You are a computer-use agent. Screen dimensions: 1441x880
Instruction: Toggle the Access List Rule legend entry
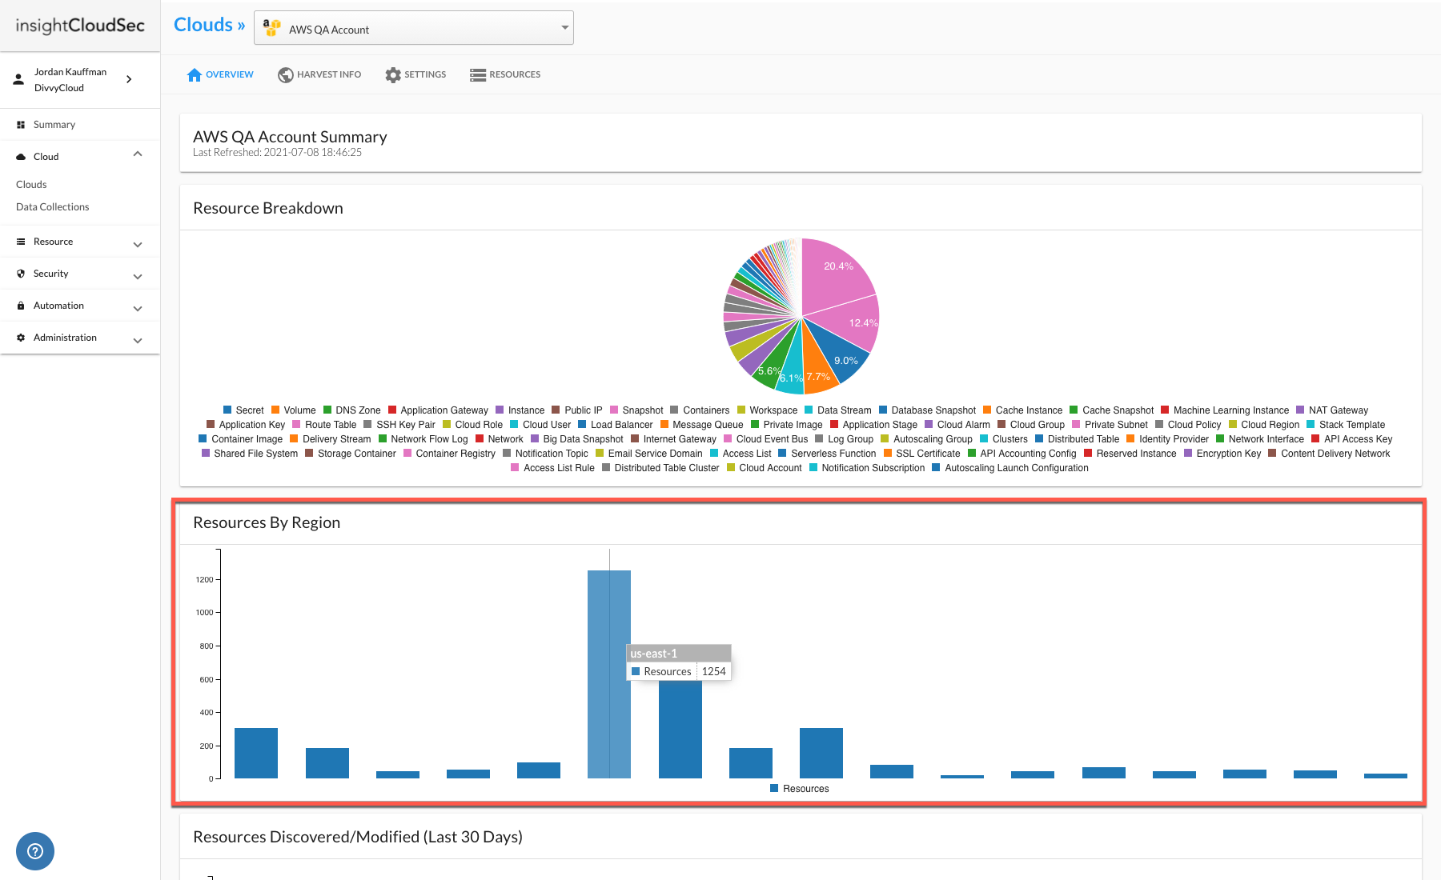[552, 468]
